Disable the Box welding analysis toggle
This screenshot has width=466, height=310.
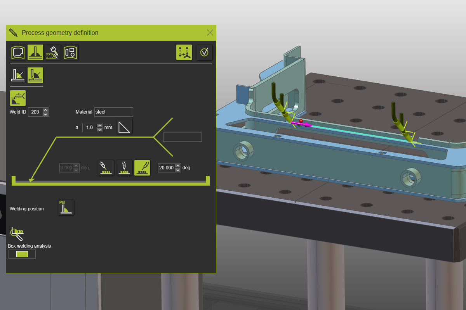[x=22, y=254]
